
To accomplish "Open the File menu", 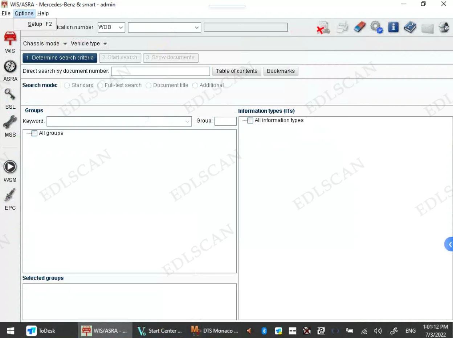I will coord(6,13).
